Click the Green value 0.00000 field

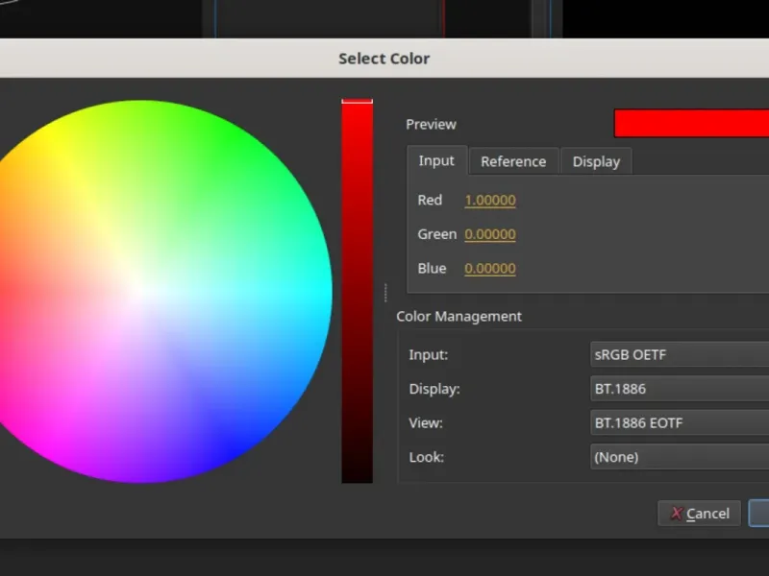tap(490, 234)
